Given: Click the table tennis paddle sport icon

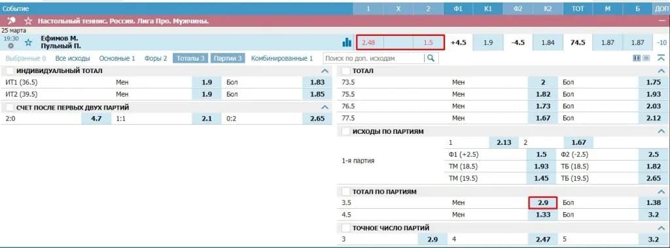Looking at the screenshot, I should click(12, 20).
